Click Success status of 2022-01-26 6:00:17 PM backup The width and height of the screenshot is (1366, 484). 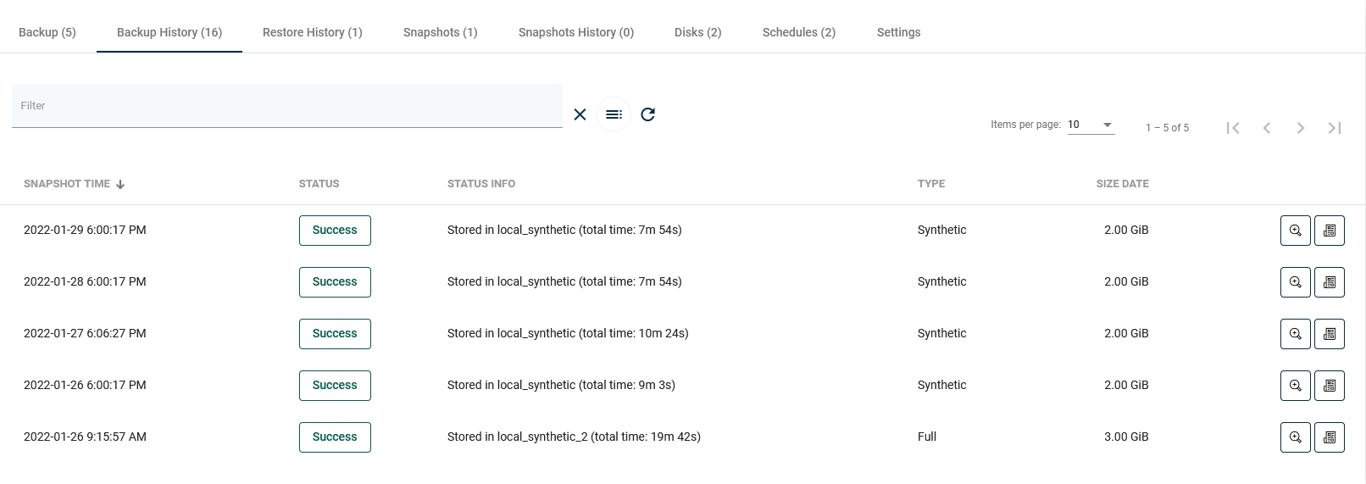point(335,386)
